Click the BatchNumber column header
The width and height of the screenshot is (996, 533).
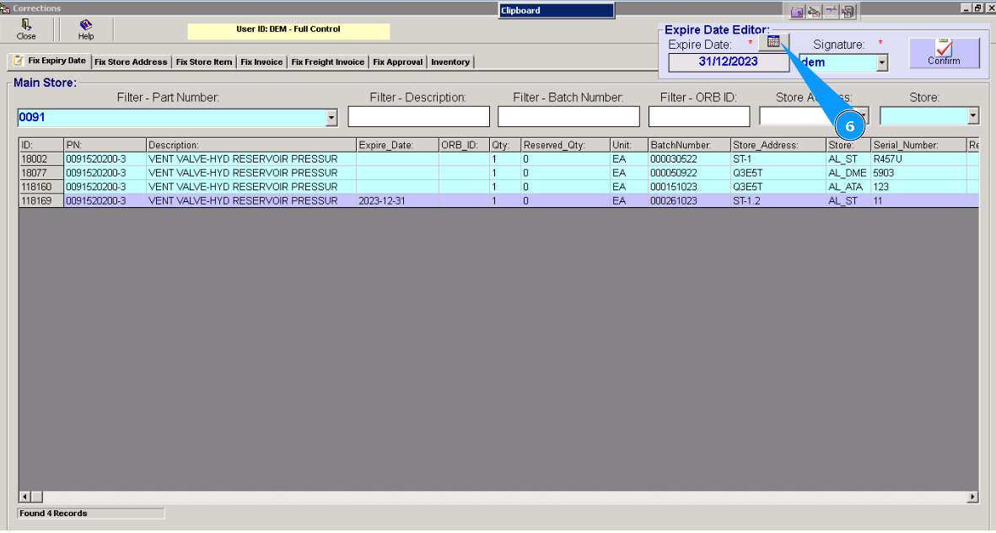pyautogui.click(x=689, y=146)
